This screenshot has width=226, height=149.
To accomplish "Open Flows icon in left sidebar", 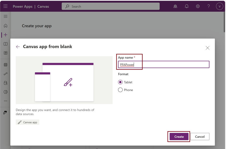I will (x=6, y=74).
